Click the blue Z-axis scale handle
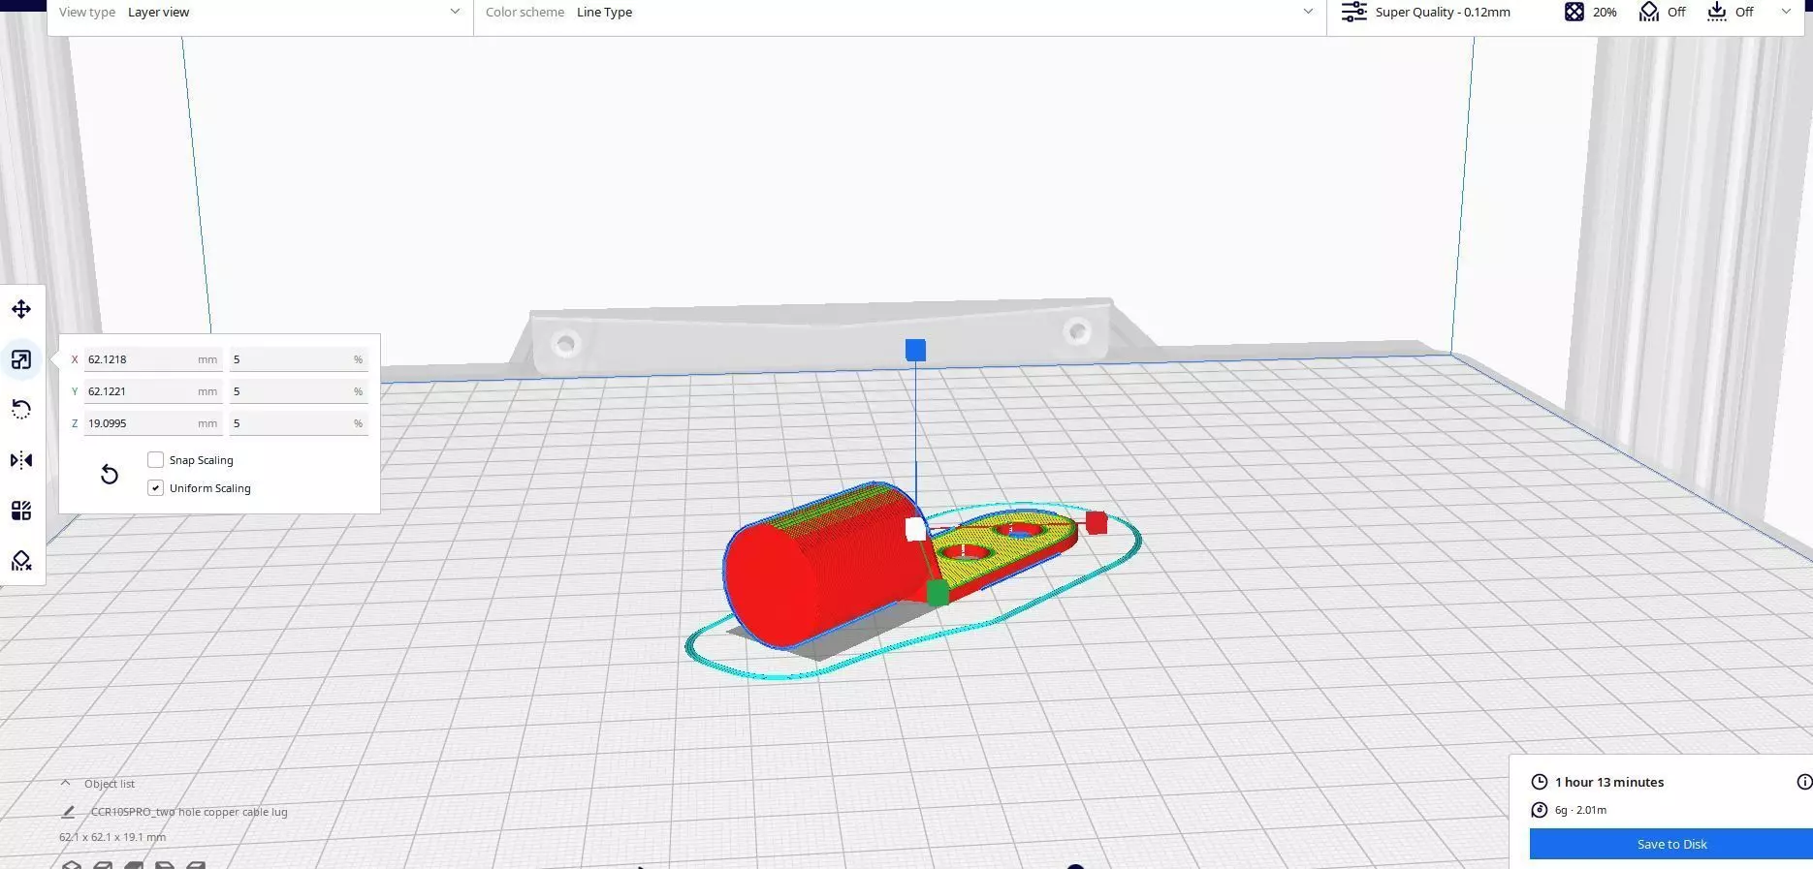The height and width of the screenshot is (869, 1813). (915, 350)
